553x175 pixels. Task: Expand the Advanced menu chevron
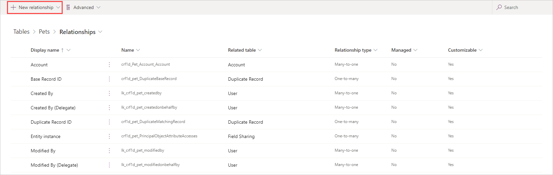click(x=98, y=7)
